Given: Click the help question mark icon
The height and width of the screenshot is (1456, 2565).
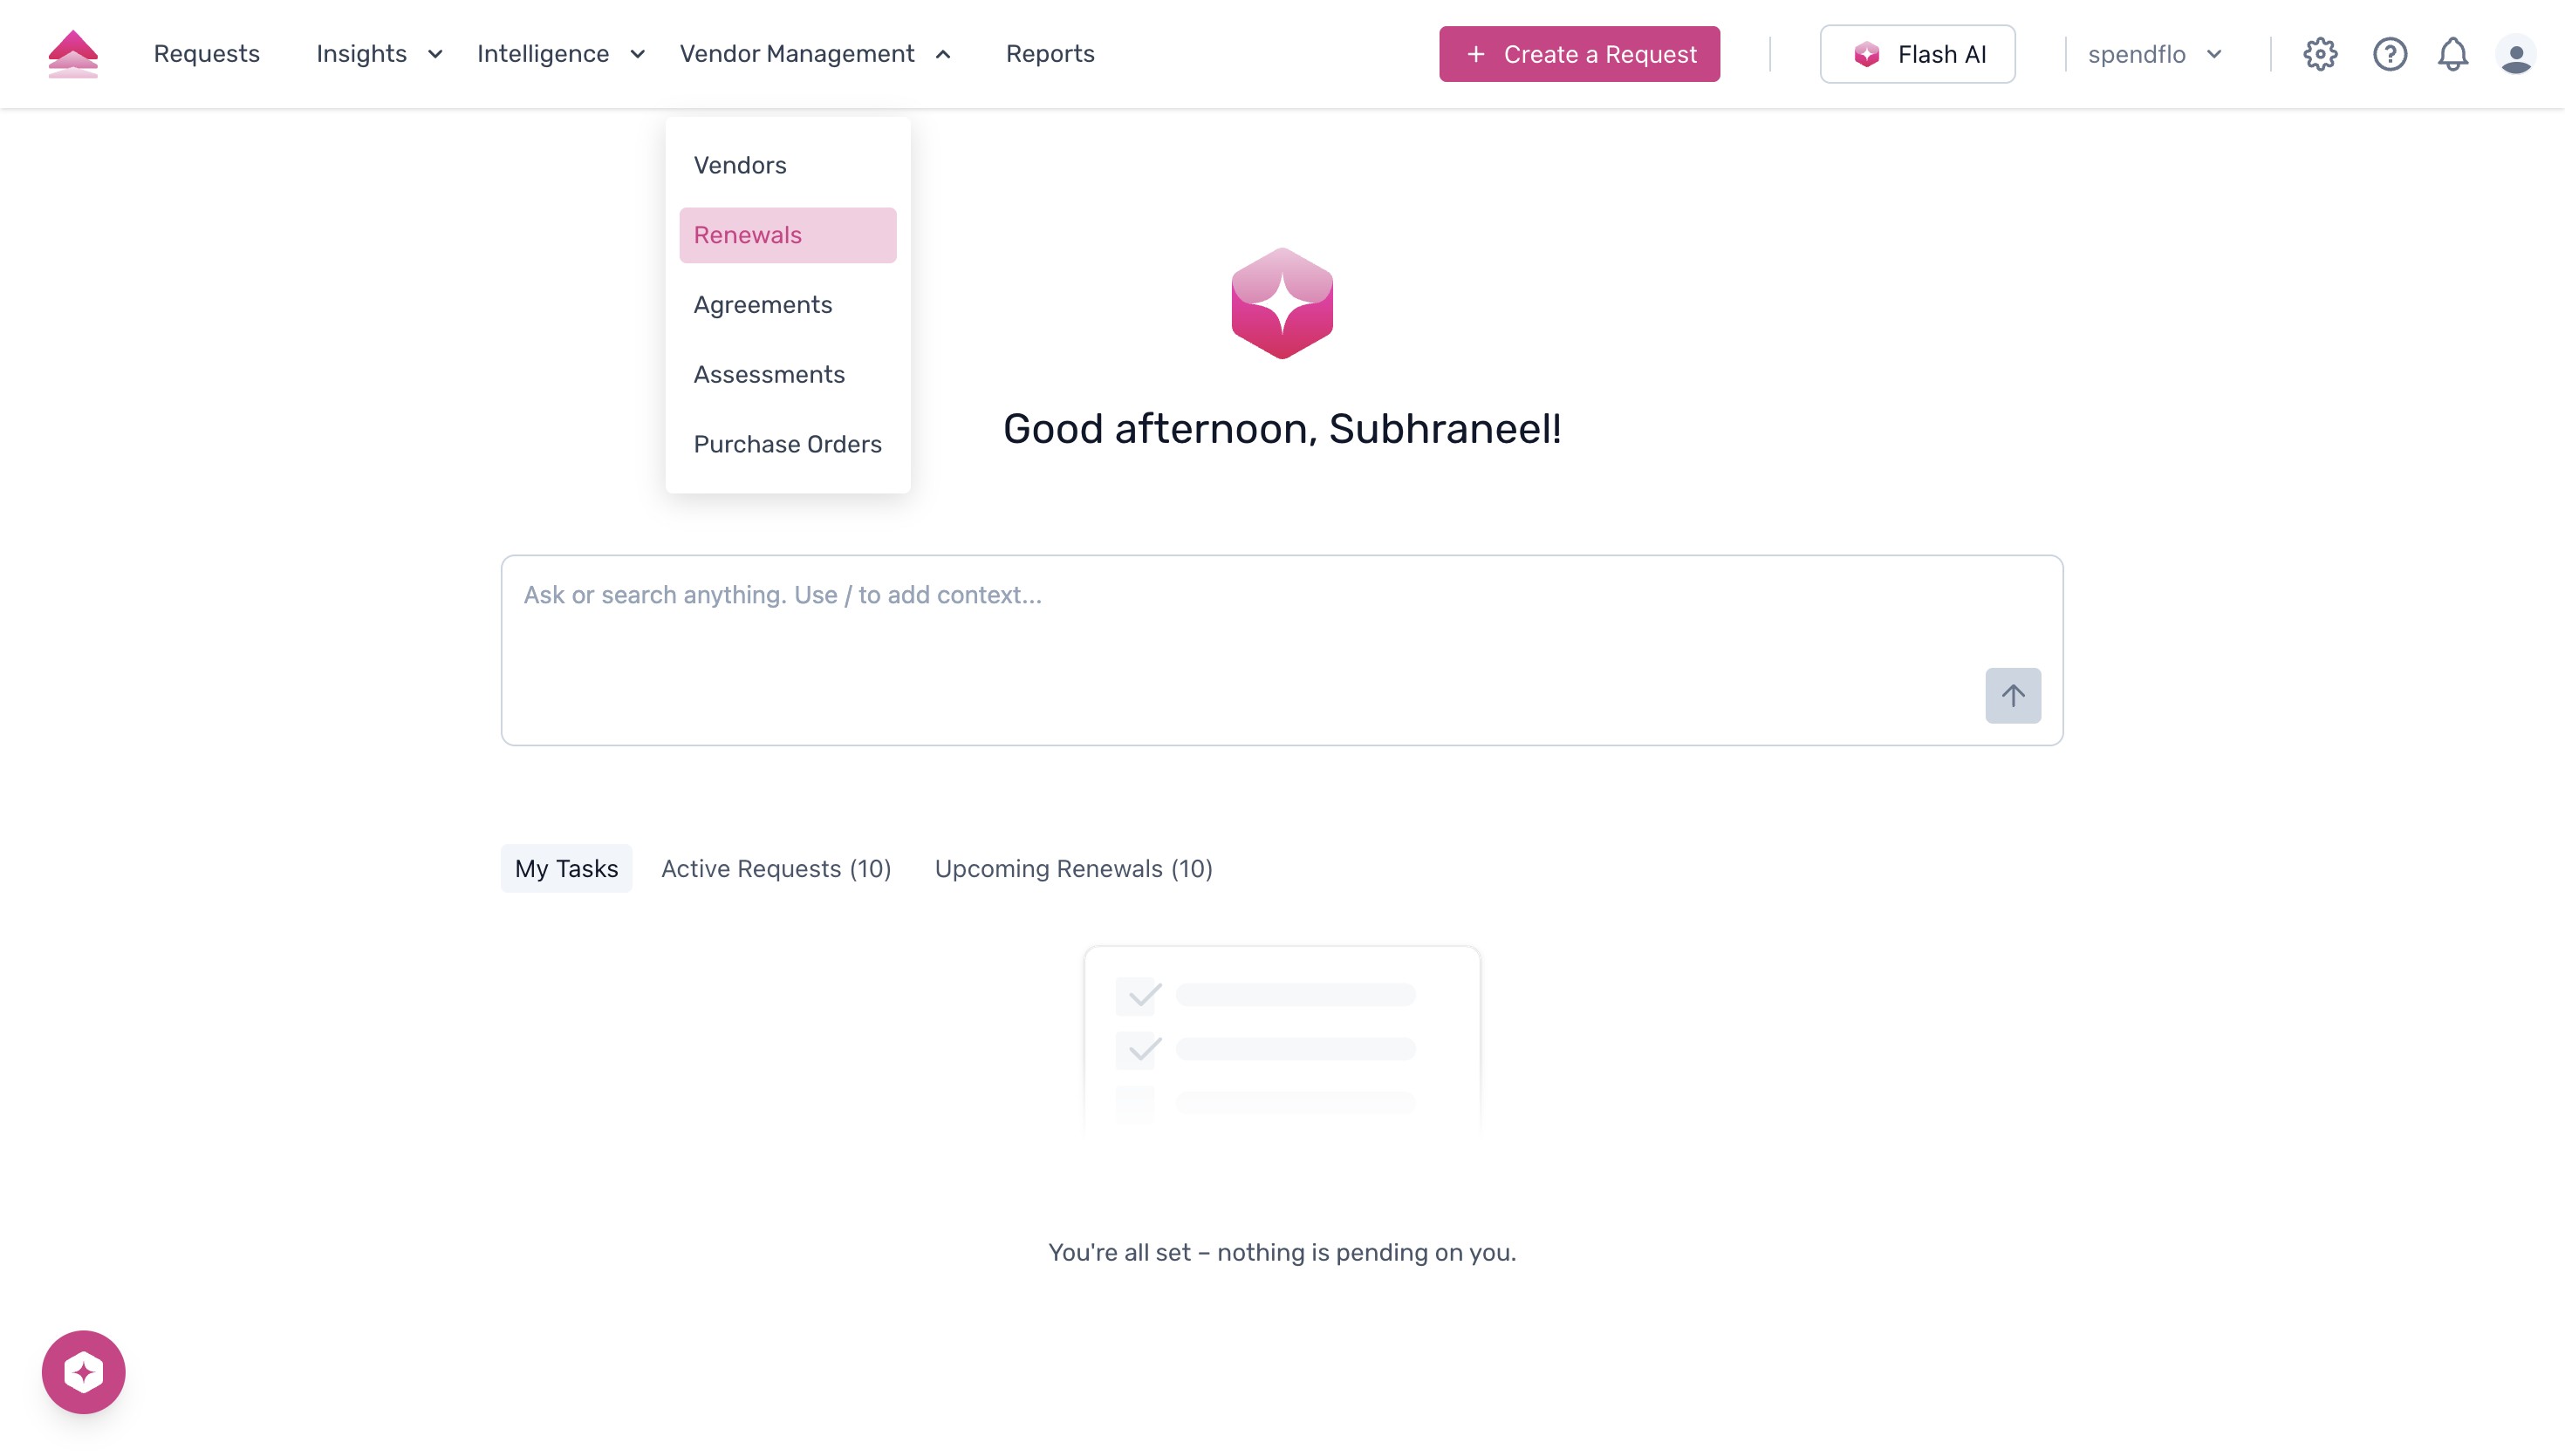Looking at the screenshot, I should point(2390,54).
